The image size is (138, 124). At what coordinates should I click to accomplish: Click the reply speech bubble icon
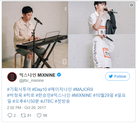pyautogui.click(x=10, y=115)
